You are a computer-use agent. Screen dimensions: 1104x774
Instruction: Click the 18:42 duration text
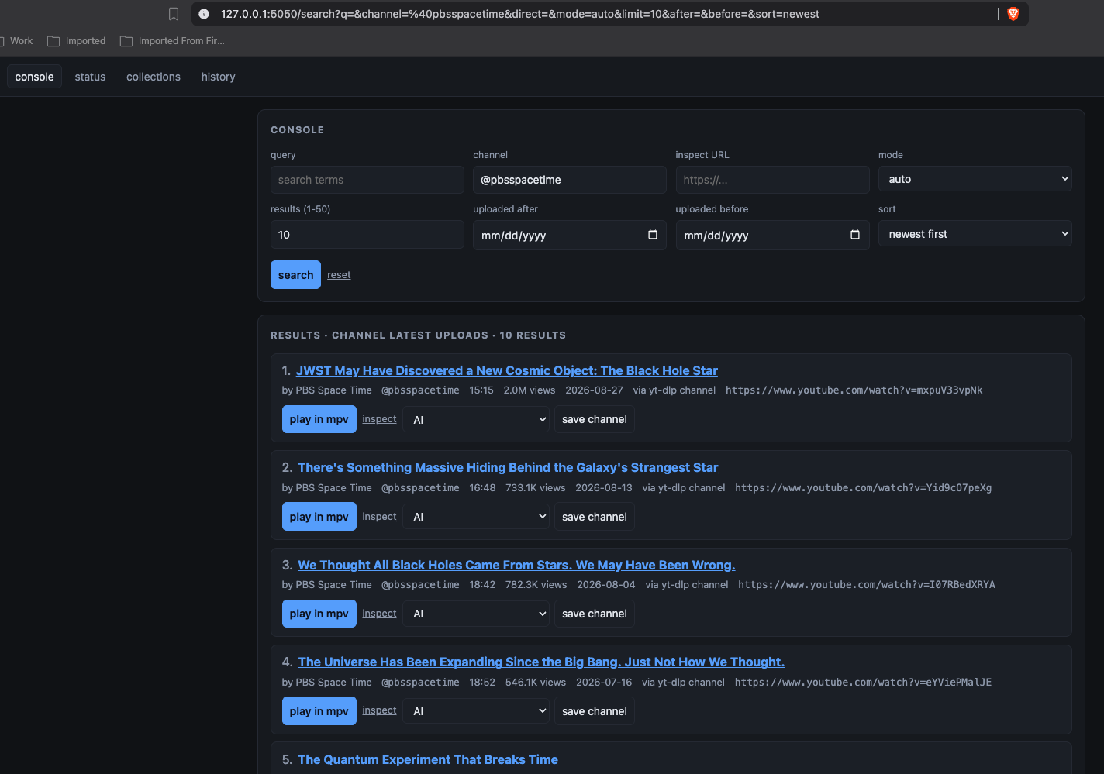[482, 585]
